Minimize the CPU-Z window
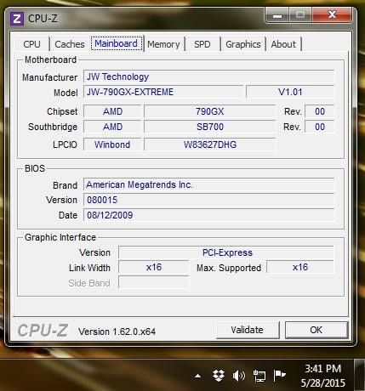Image resolution: width=365 pixels, height=391 pixels. pos(277,15)
